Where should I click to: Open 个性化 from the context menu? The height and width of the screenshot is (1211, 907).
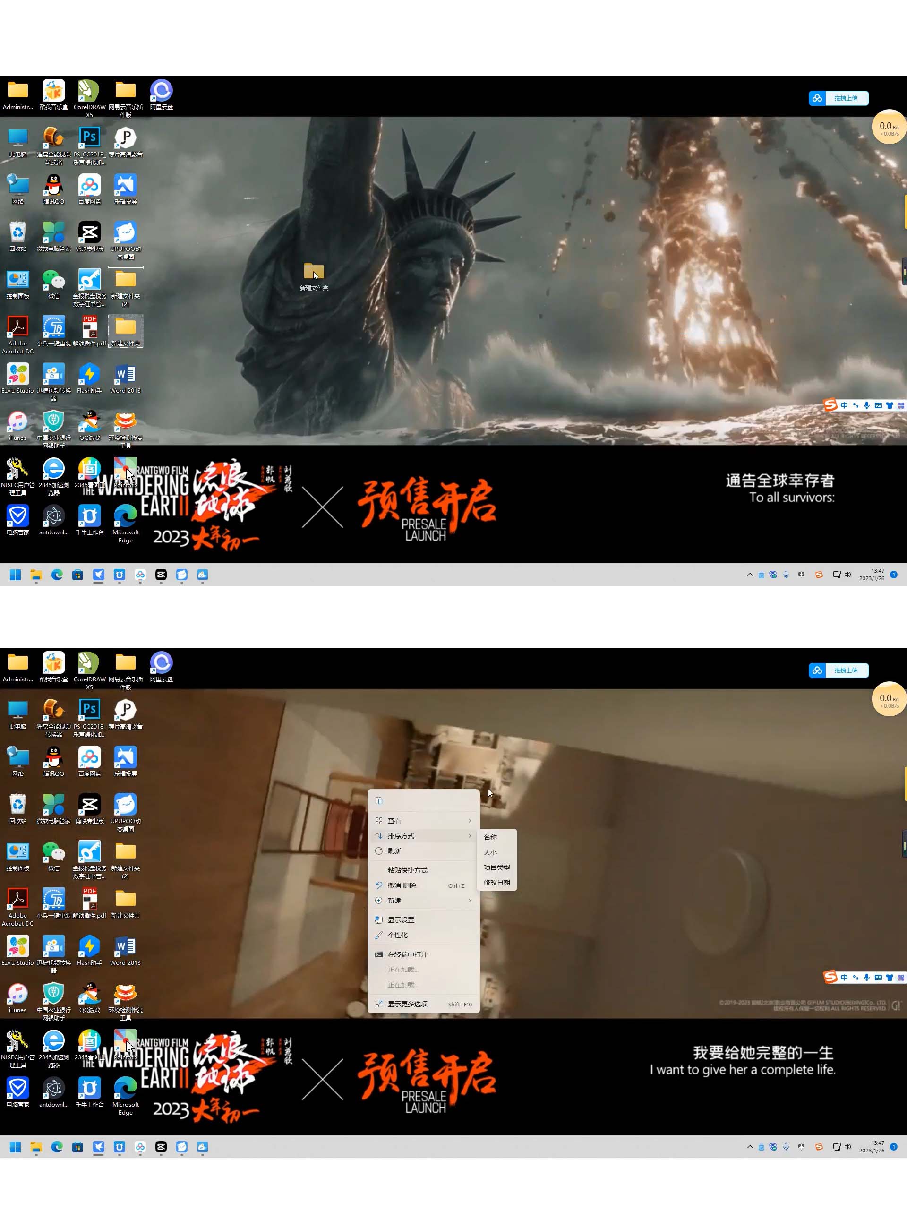423,935
